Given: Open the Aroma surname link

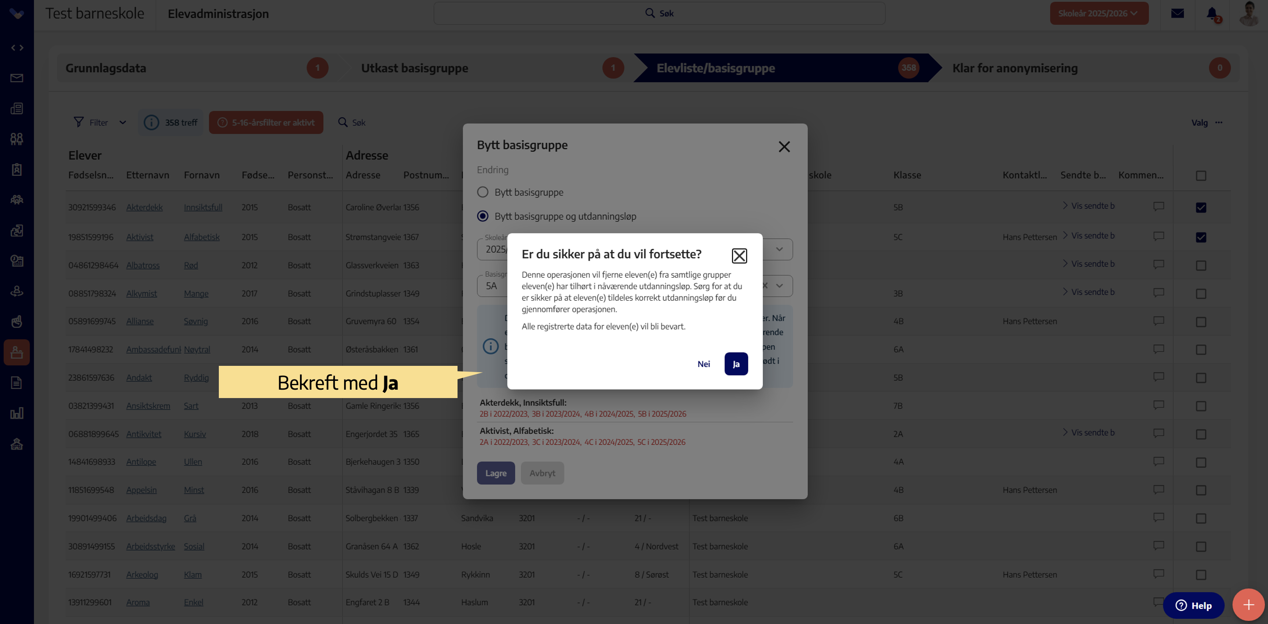Looking at the screenshot, I should click(138, 602).
